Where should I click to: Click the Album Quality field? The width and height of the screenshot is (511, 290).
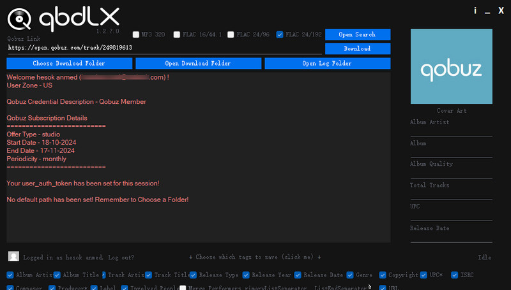pyautogui.click(x=452, y=173)
